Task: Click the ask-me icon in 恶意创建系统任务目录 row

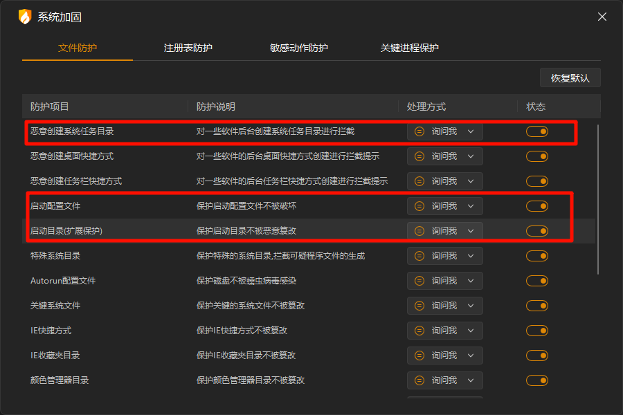Action: point(419,131)
